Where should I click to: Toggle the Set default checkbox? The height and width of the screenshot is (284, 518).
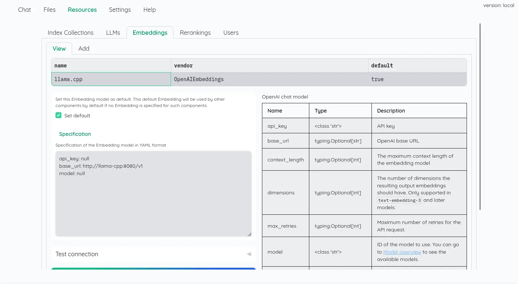point(58,116)
